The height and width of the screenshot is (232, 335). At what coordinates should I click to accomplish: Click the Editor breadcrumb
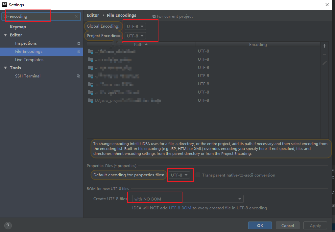click(93, 15)
